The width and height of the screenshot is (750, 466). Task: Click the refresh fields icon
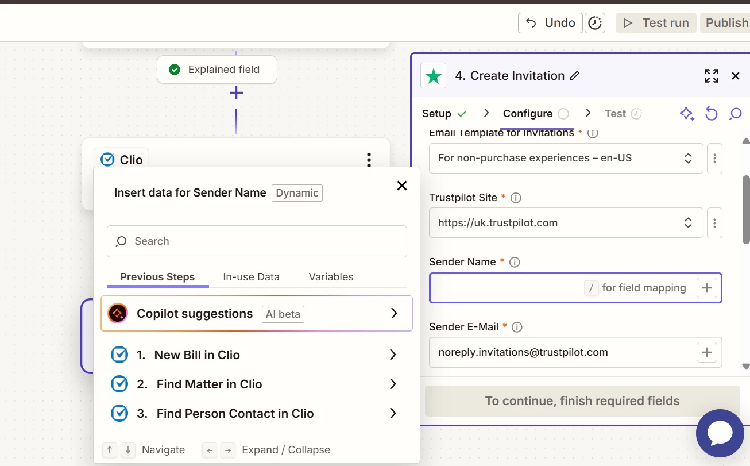712,114
